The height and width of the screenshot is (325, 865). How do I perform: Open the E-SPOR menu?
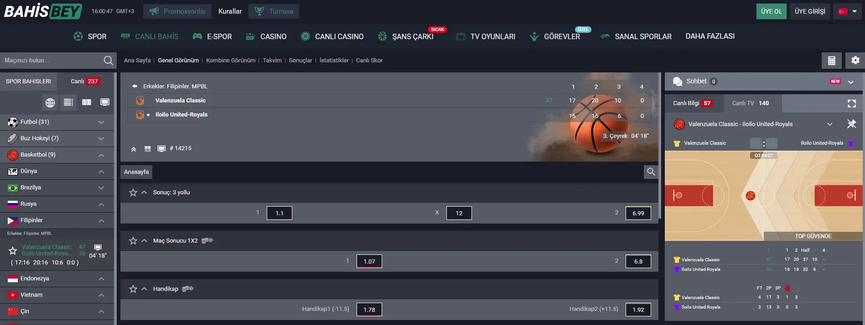(212, 36)
